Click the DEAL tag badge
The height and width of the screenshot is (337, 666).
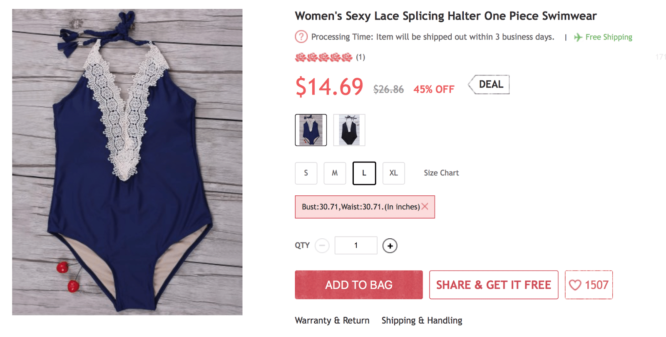coord(489,85)
